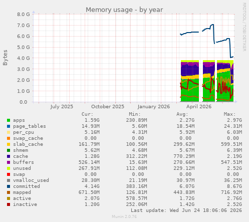The image size is (249, 222).
Task: Click the 'Min:' column header
Action: (135, 114)
